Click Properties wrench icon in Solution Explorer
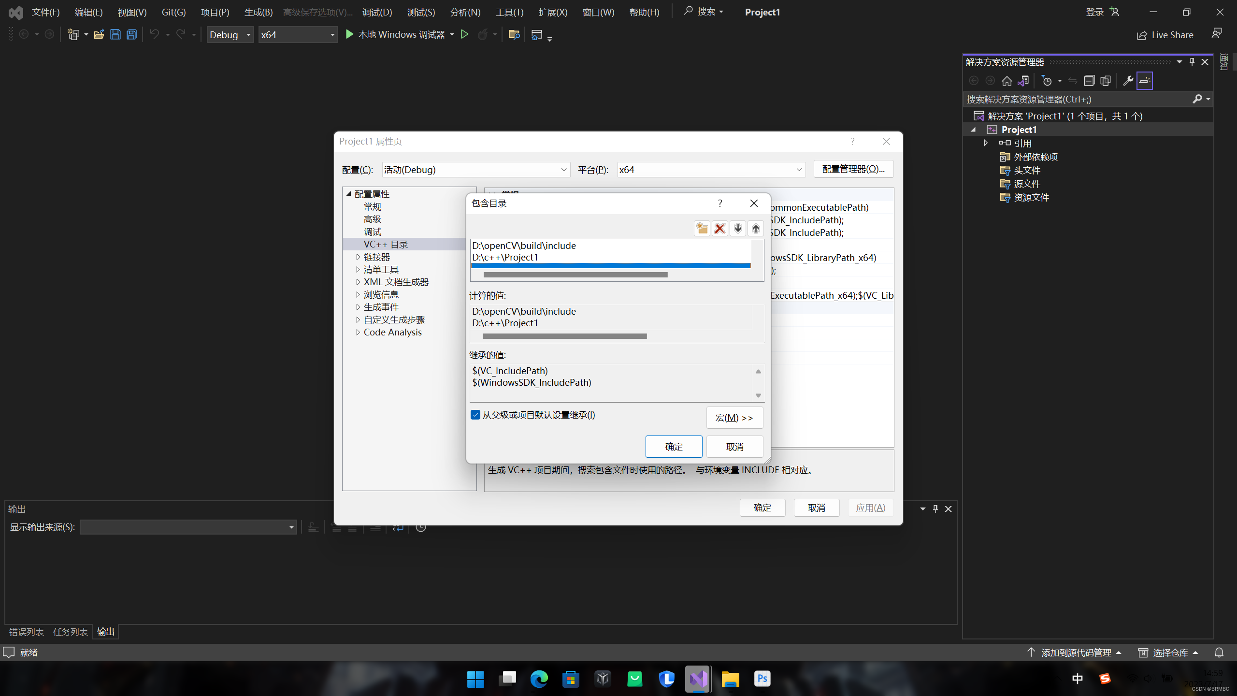Viewport: 1237px width, 696px height. [x=1128, y=81]
